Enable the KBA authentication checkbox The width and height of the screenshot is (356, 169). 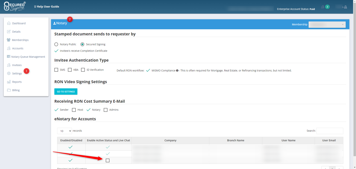click(70, 70)
